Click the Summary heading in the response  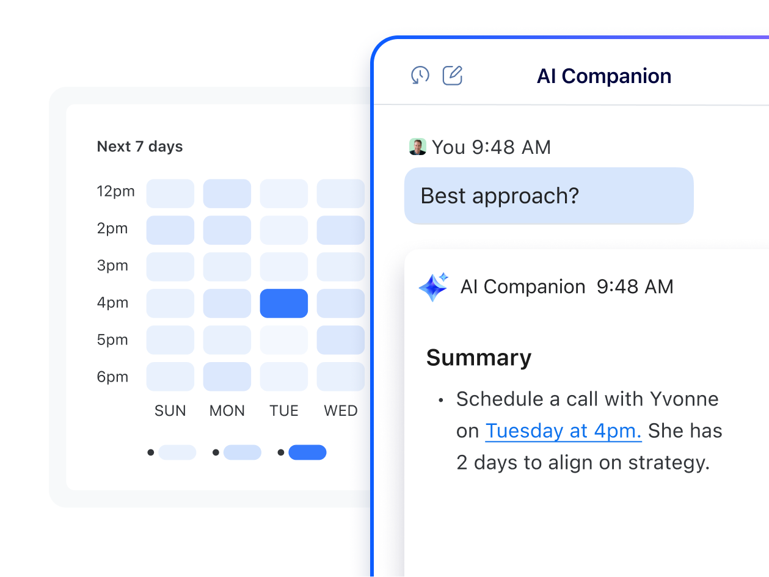[x=479, y=358]
